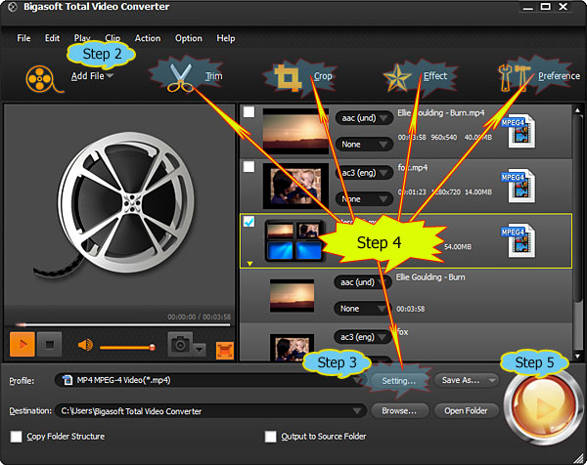587x465 pixels.
Task: Click the Destination path field
Action: [210, 411]
